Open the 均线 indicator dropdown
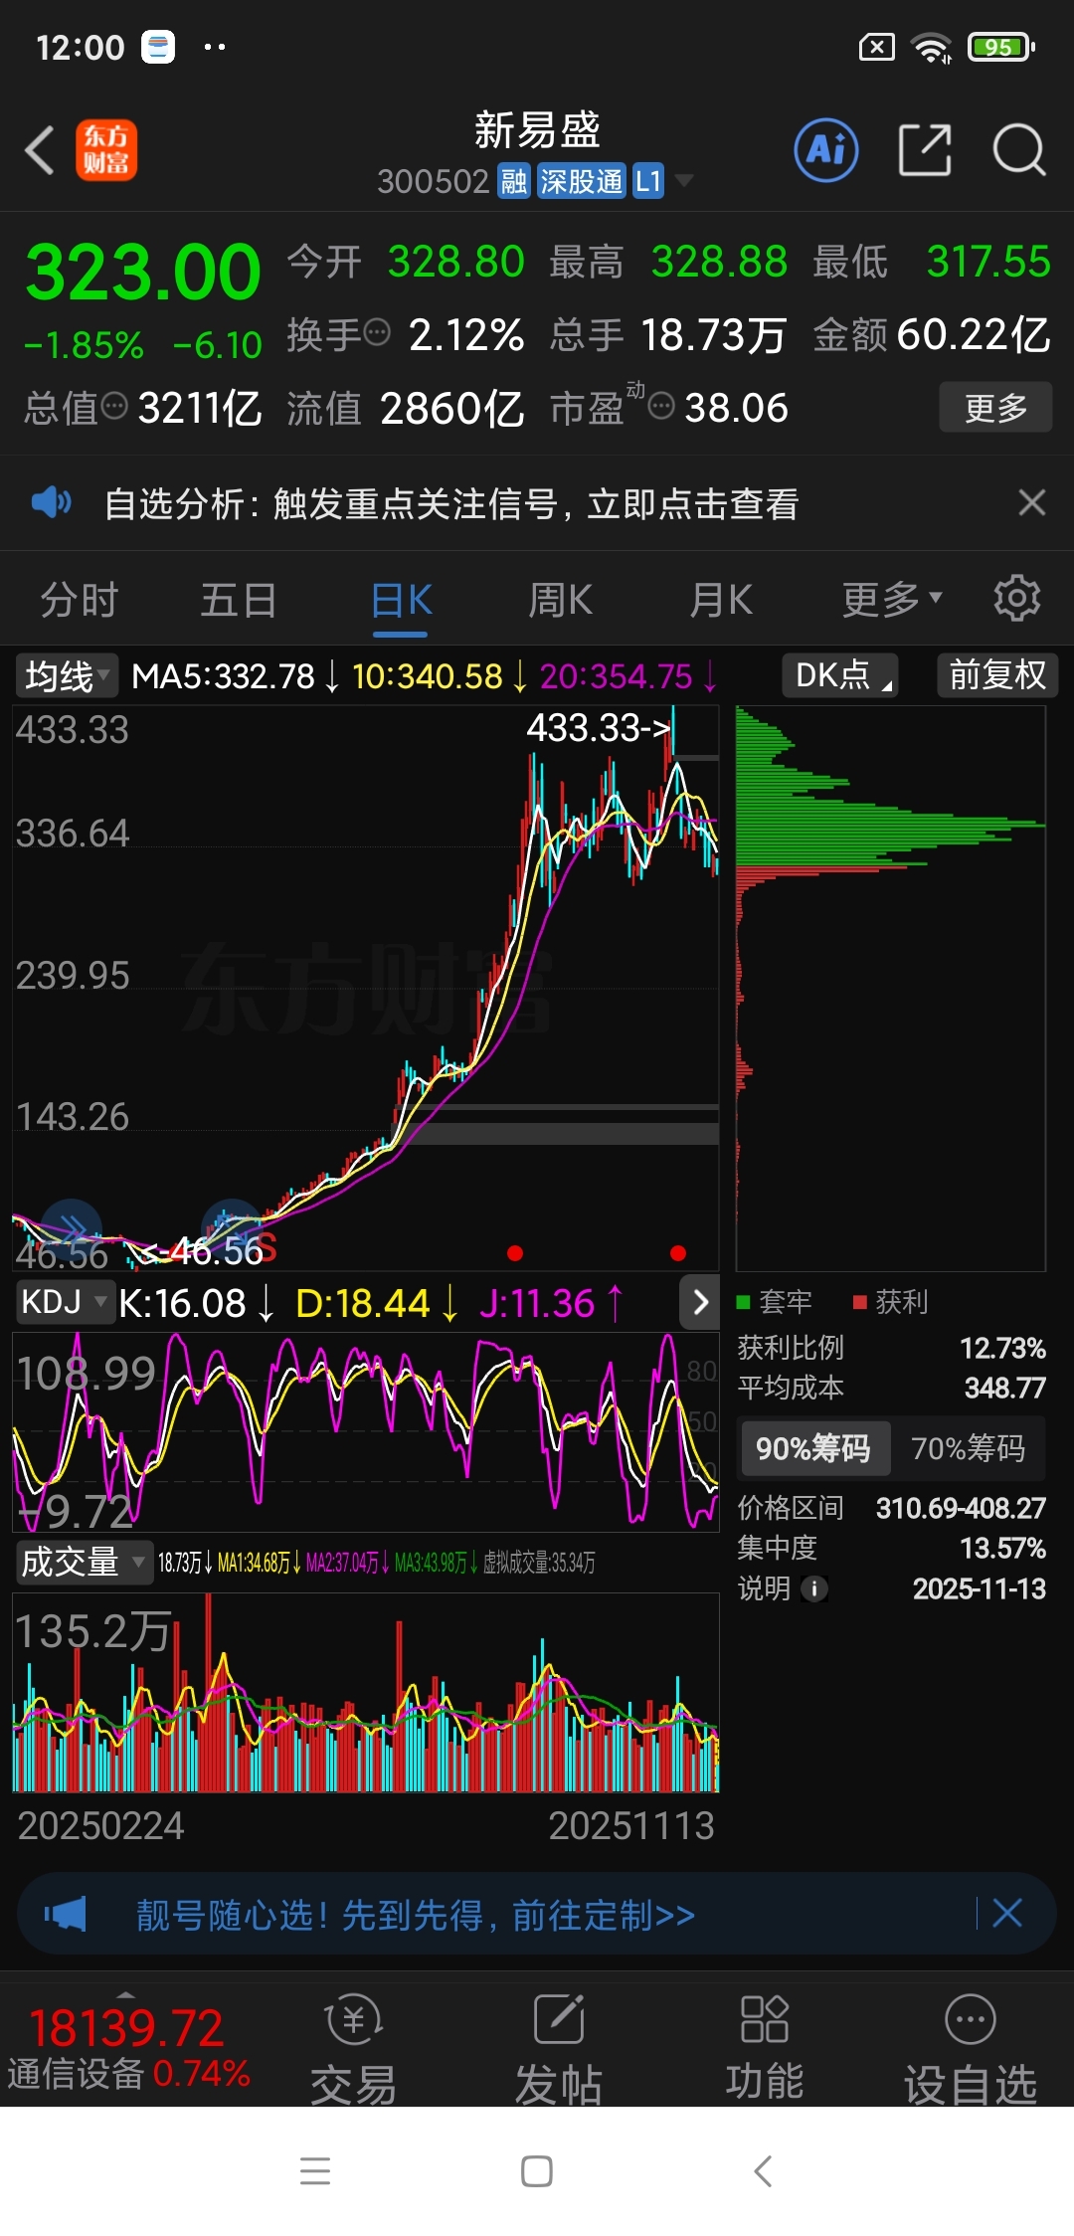 pyautogui.click(x=67, y=675)
